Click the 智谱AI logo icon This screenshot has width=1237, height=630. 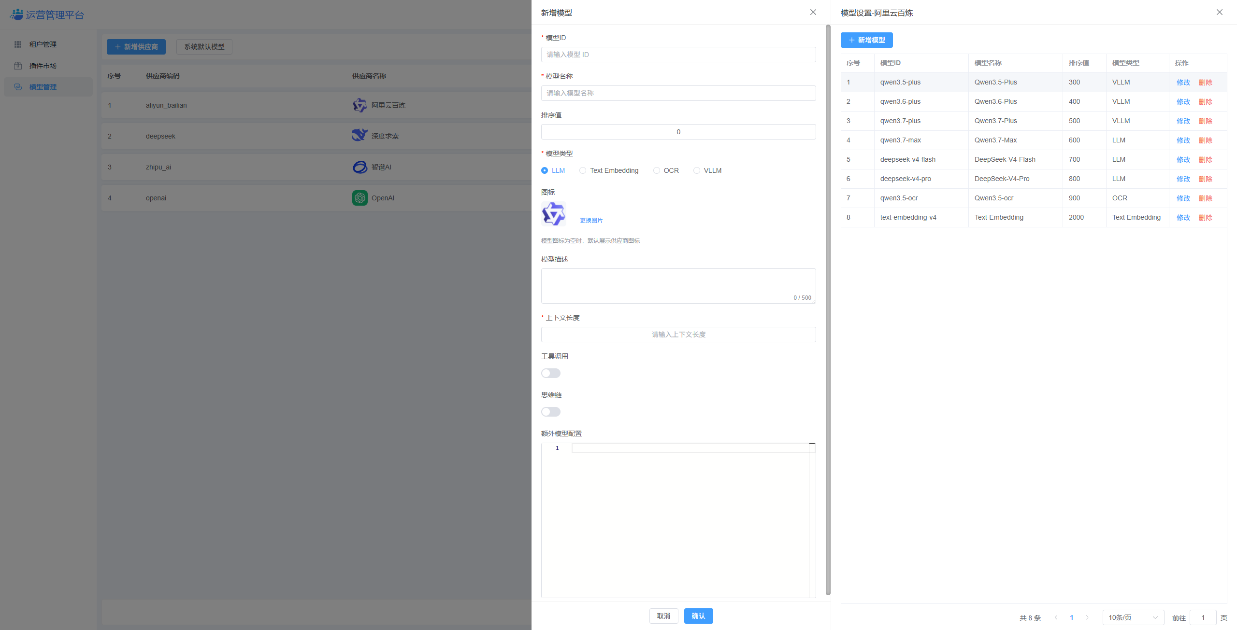click(x=360, y=167)
